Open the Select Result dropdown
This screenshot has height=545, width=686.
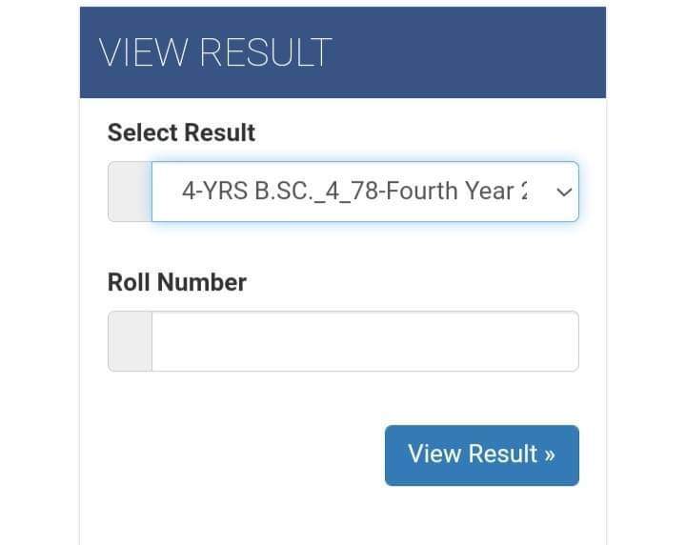[364, 192]
